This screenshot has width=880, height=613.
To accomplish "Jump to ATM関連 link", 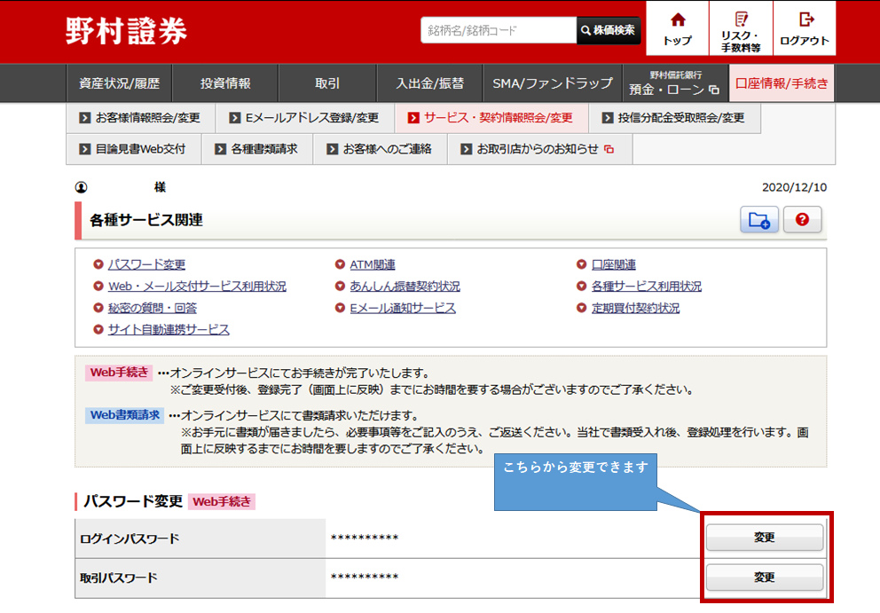I will pyautogui.click(x=373, y=264).
